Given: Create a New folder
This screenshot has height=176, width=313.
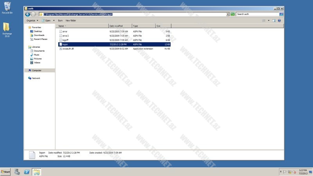Looking at the screenshot, I should (x=71, y=21).
